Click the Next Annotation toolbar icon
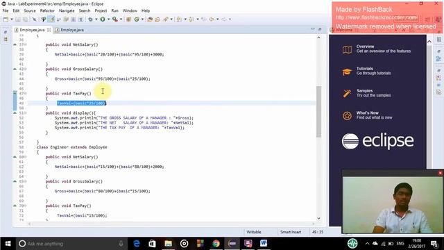444x250 pixels. [179, 19]
